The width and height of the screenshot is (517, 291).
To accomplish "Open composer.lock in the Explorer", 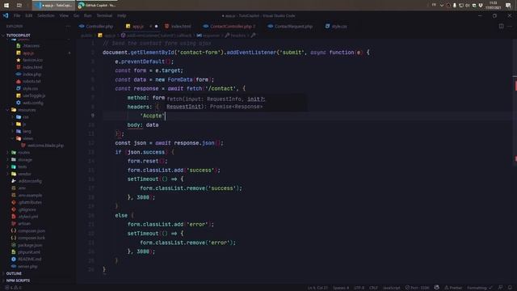I will 32,238.
